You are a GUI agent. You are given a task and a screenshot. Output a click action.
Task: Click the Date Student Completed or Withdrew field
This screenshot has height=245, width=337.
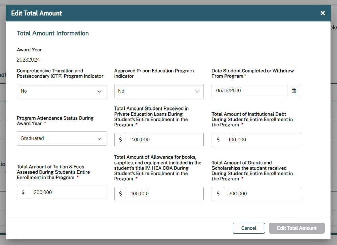(250, 91)
